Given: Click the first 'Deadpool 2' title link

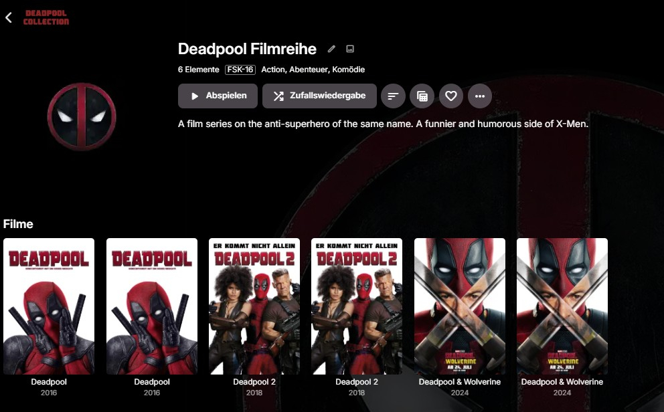Looking at the screenshot, I should (x=254, y=381).
